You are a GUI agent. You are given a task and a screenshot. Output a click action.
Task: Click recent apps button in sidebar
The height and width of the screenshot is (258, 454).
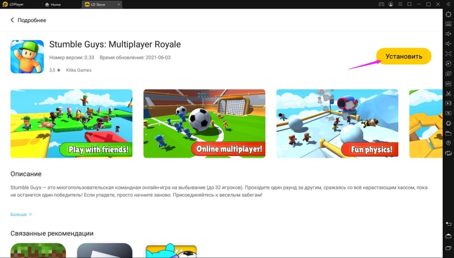tap(448, 248)
